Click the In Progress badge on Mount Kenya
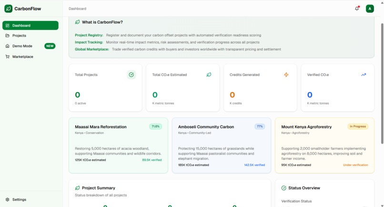384x207 pixels. click(358, 126)
